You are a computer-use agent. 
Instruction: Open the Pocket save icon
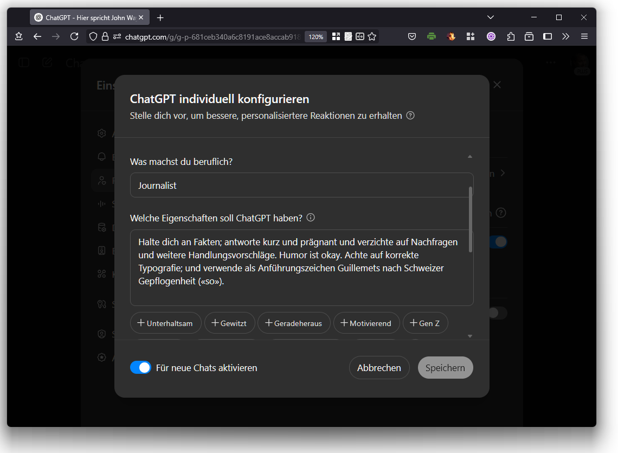[x=412, y=37]
